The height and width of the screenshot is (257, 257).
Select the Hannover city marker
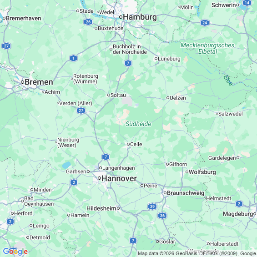tap(99, 178)
